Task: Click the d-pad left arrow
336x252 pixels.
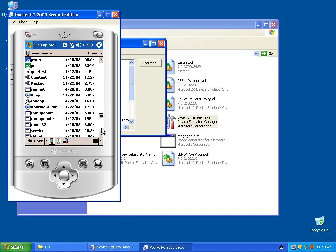Action: [55, 176]
